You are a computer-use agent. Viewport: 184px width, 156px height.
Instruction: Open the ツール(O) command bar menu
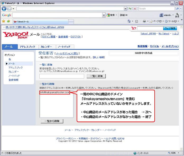click(172, 21)
